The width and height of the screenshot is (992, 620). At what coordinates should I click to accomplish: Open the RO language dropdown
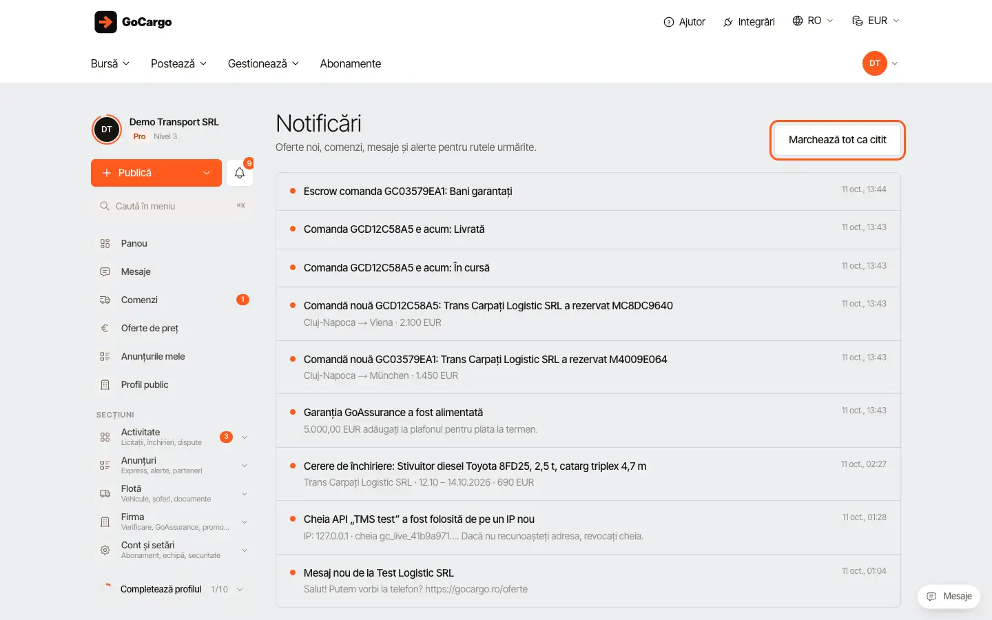click(813, 21)
